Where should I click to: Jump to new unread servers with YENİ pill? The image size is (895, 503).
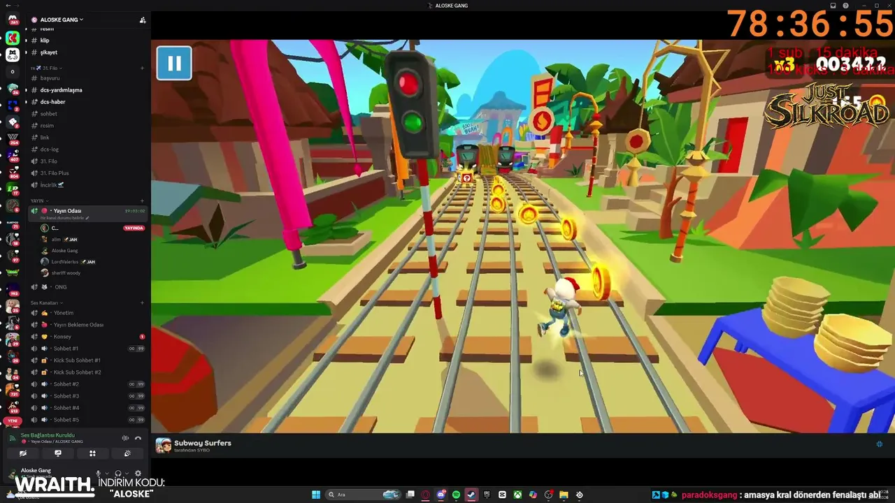click(12, 421)
